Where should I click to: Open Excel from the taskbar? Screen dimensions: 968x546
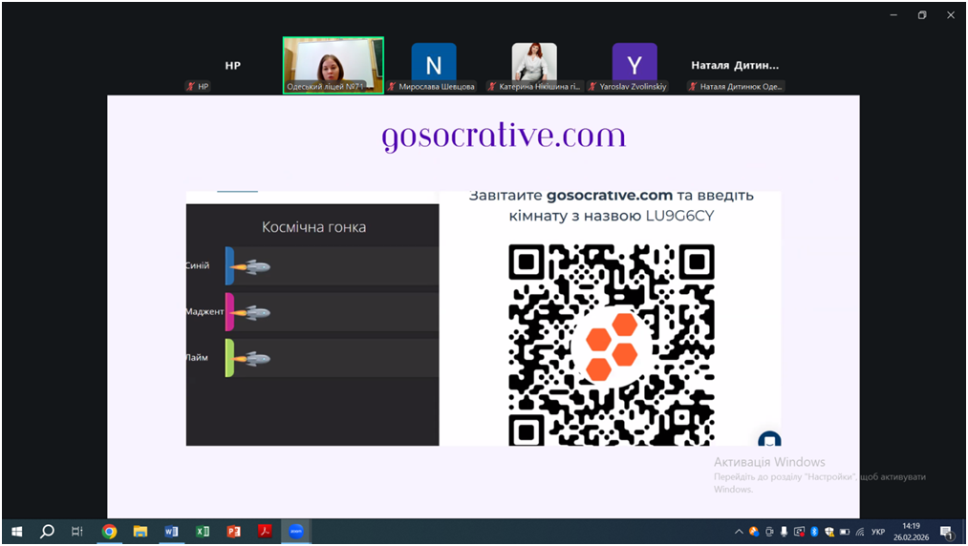click(203, 532)
